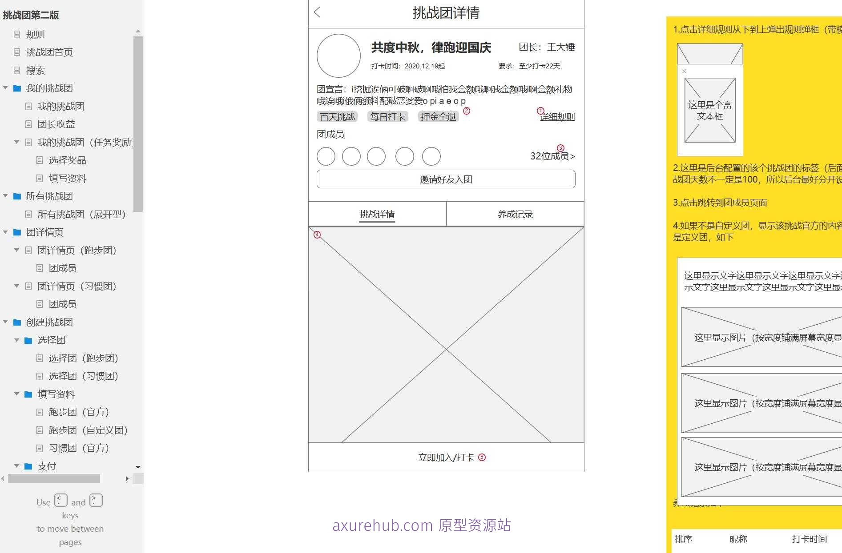Open 跑步团（官方） page
Screen dimensions: 842x553
[x=79, y=412]
